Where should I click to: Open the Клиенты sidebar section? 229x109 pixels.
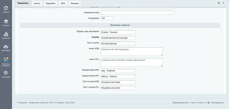6,10
